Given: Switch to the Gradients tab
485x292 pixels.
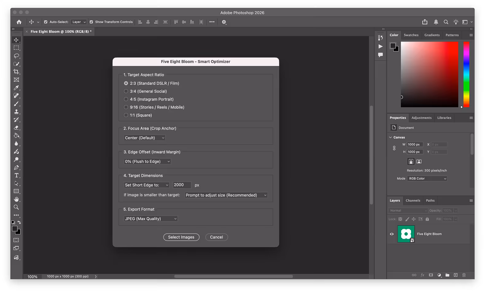Looking at the screenshot, I should point(432,35).
